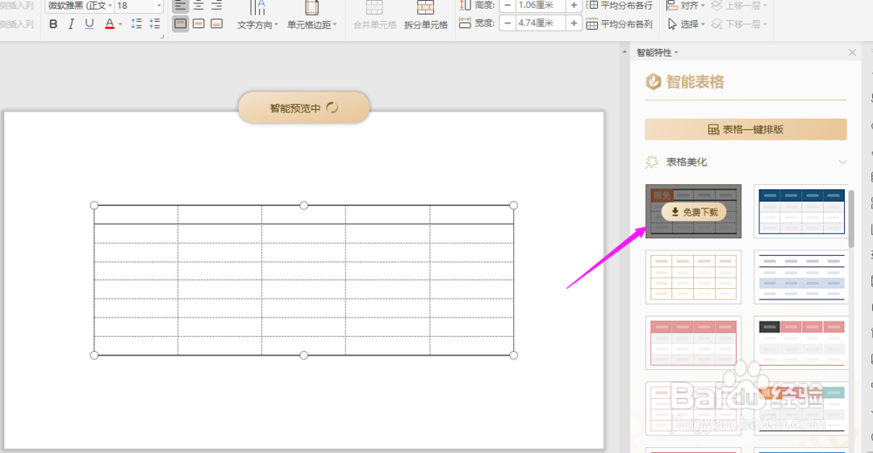Select the beige grid table style
Image resolution: width=873 pixels, height=453 pixels.
pos(693,278)
